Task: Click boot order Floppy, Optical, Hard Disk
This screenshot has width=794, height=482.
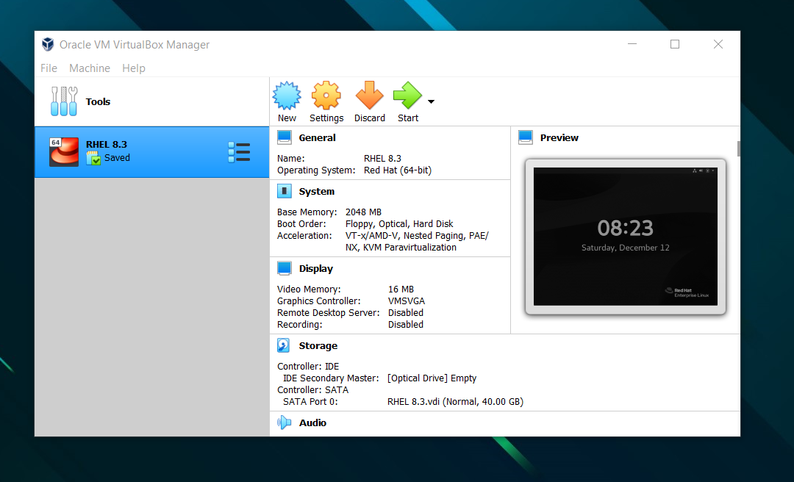Action: point(399,224)
